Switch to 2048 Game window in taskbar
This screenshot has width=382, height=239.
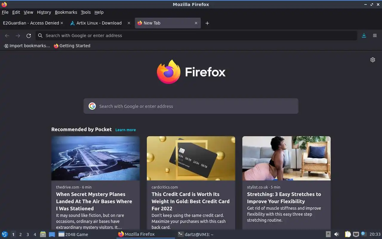[86, 235]
